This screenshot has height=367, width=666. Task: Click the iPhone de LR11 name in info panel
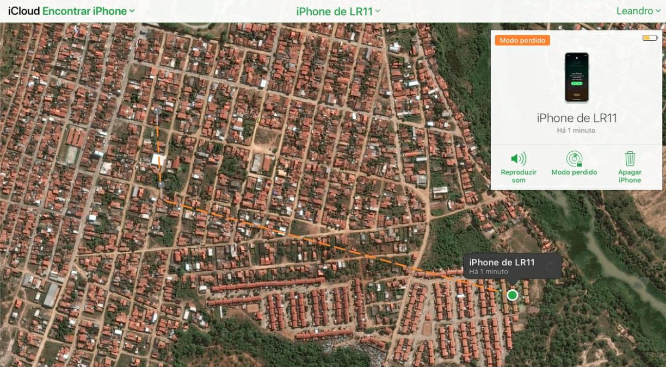pos(577,118)
